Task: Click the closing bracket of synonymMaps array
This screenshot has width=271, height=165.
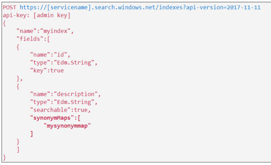Action: pyautogui.click(x=32, y=134)
